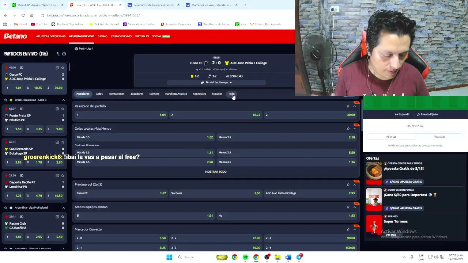Switch to the Resueltas bets tab
This screenshot has height=263, width=468.
tap(439, 137)
